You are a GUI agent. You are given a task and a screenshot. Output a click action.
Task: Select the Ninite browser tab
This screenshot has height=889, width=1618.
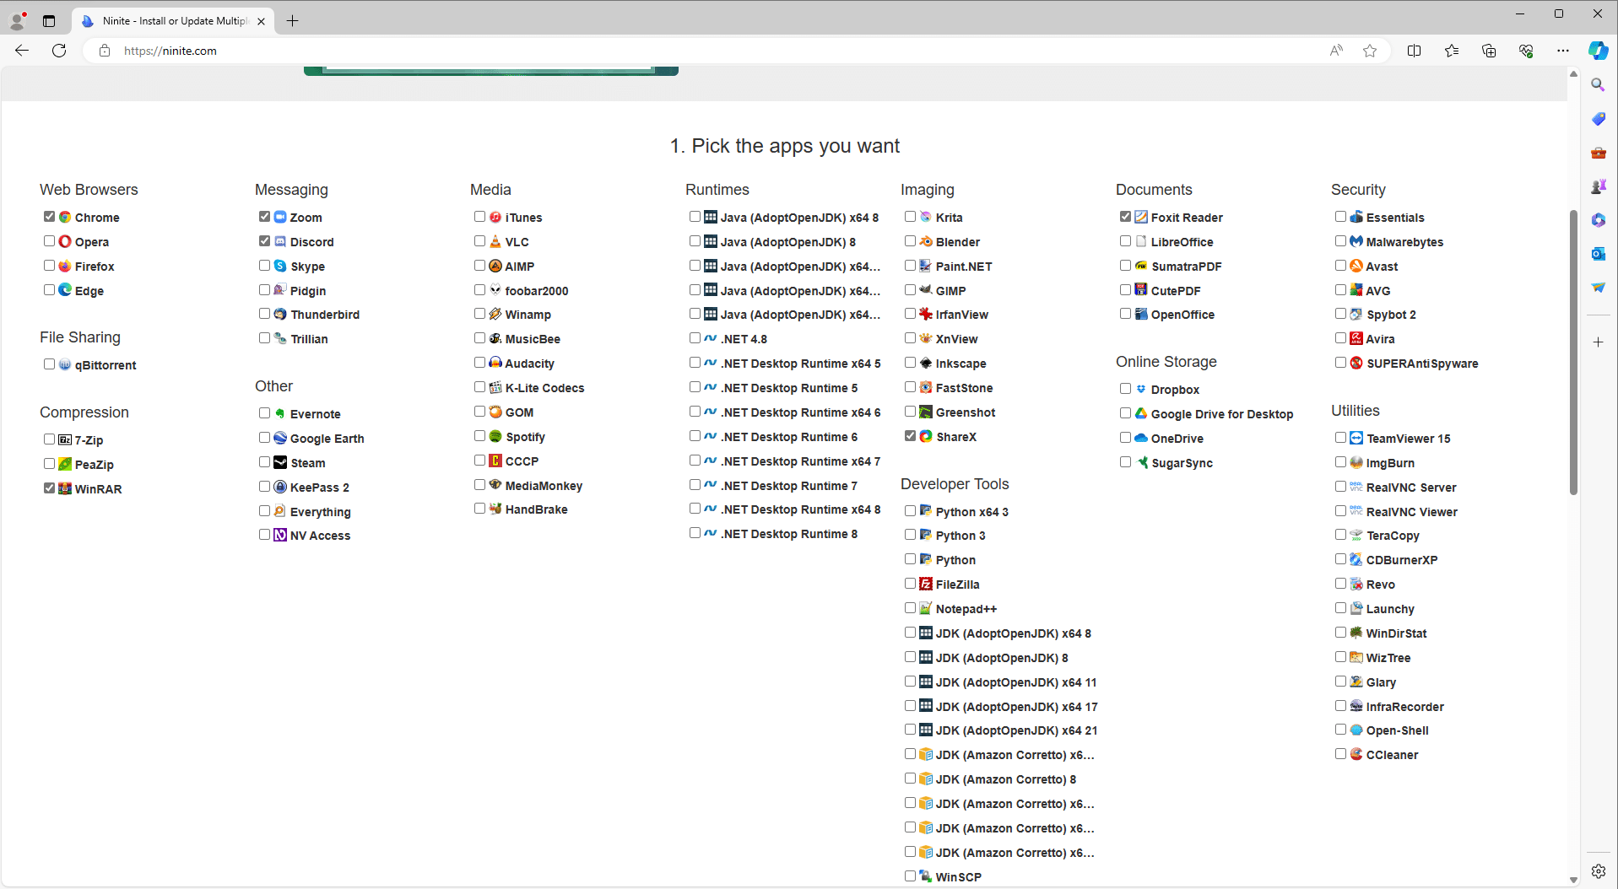pos(174,21)
